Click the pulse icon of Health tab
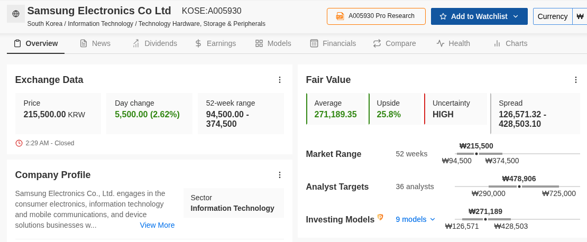Image resolution: width=587 pixels, height=242 pixels. pos(440,43)
